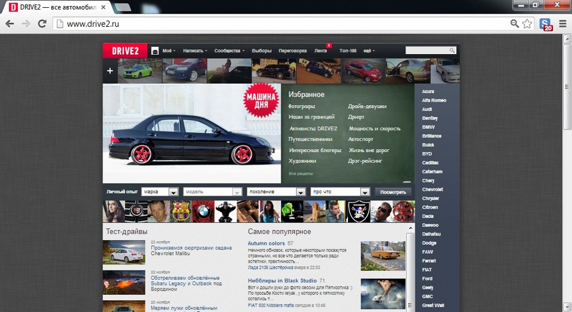Click the Посмотреть button
Screen dimensions: 572x312
click(393, 192)
